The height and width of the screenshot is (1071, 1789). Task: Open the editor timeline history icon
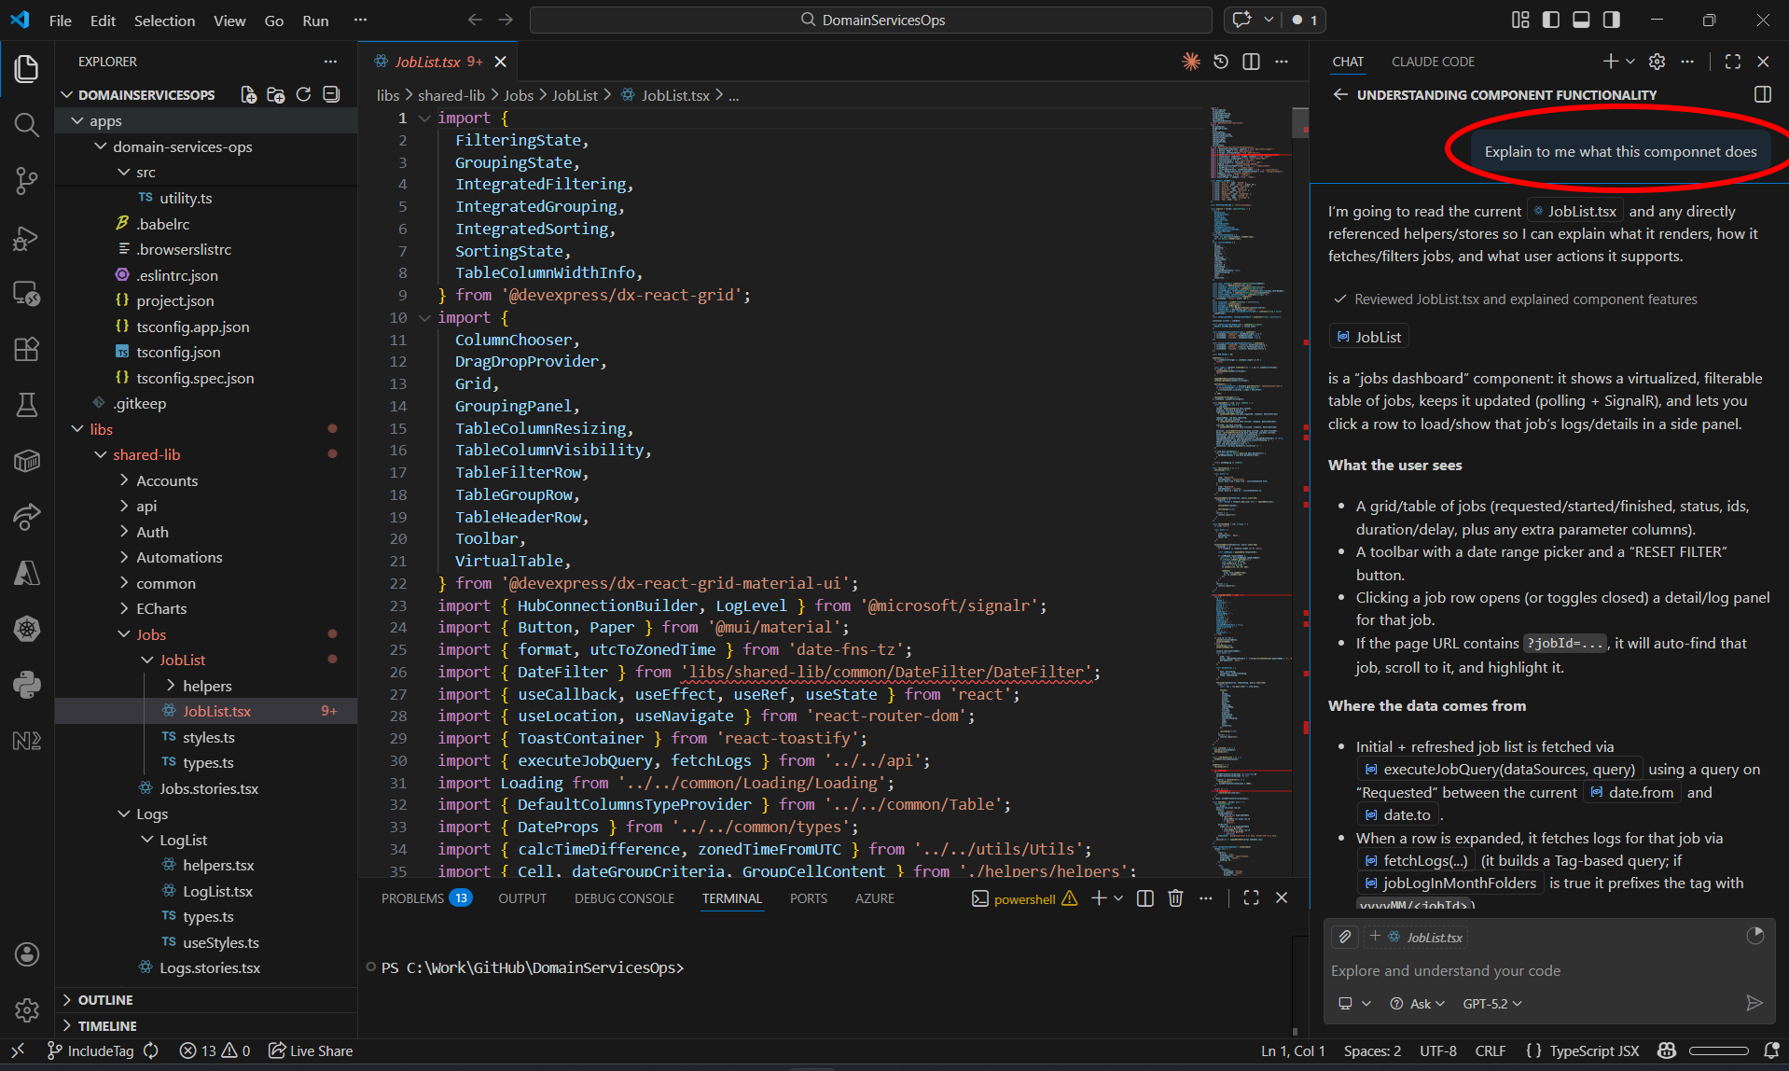pyautogui.click(x=1221, y=62)
